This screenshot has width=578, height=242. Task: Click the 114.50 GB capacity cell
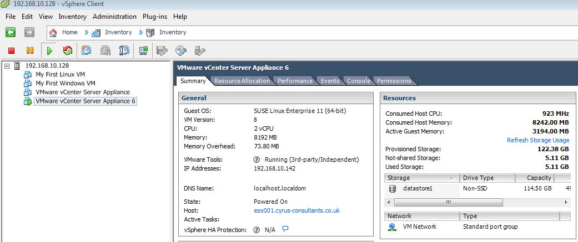click(537, 189)
